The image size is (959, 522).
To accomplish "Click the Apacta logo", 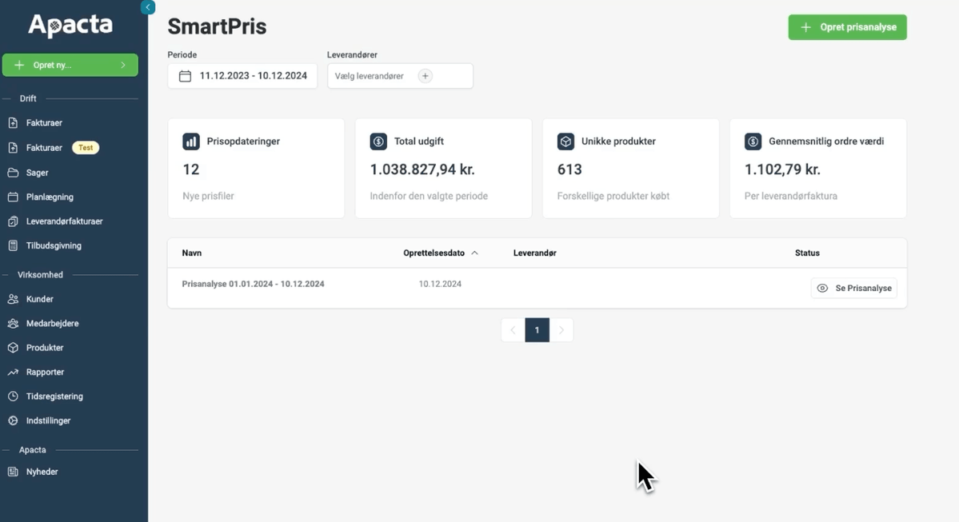I will click(70, 26).
